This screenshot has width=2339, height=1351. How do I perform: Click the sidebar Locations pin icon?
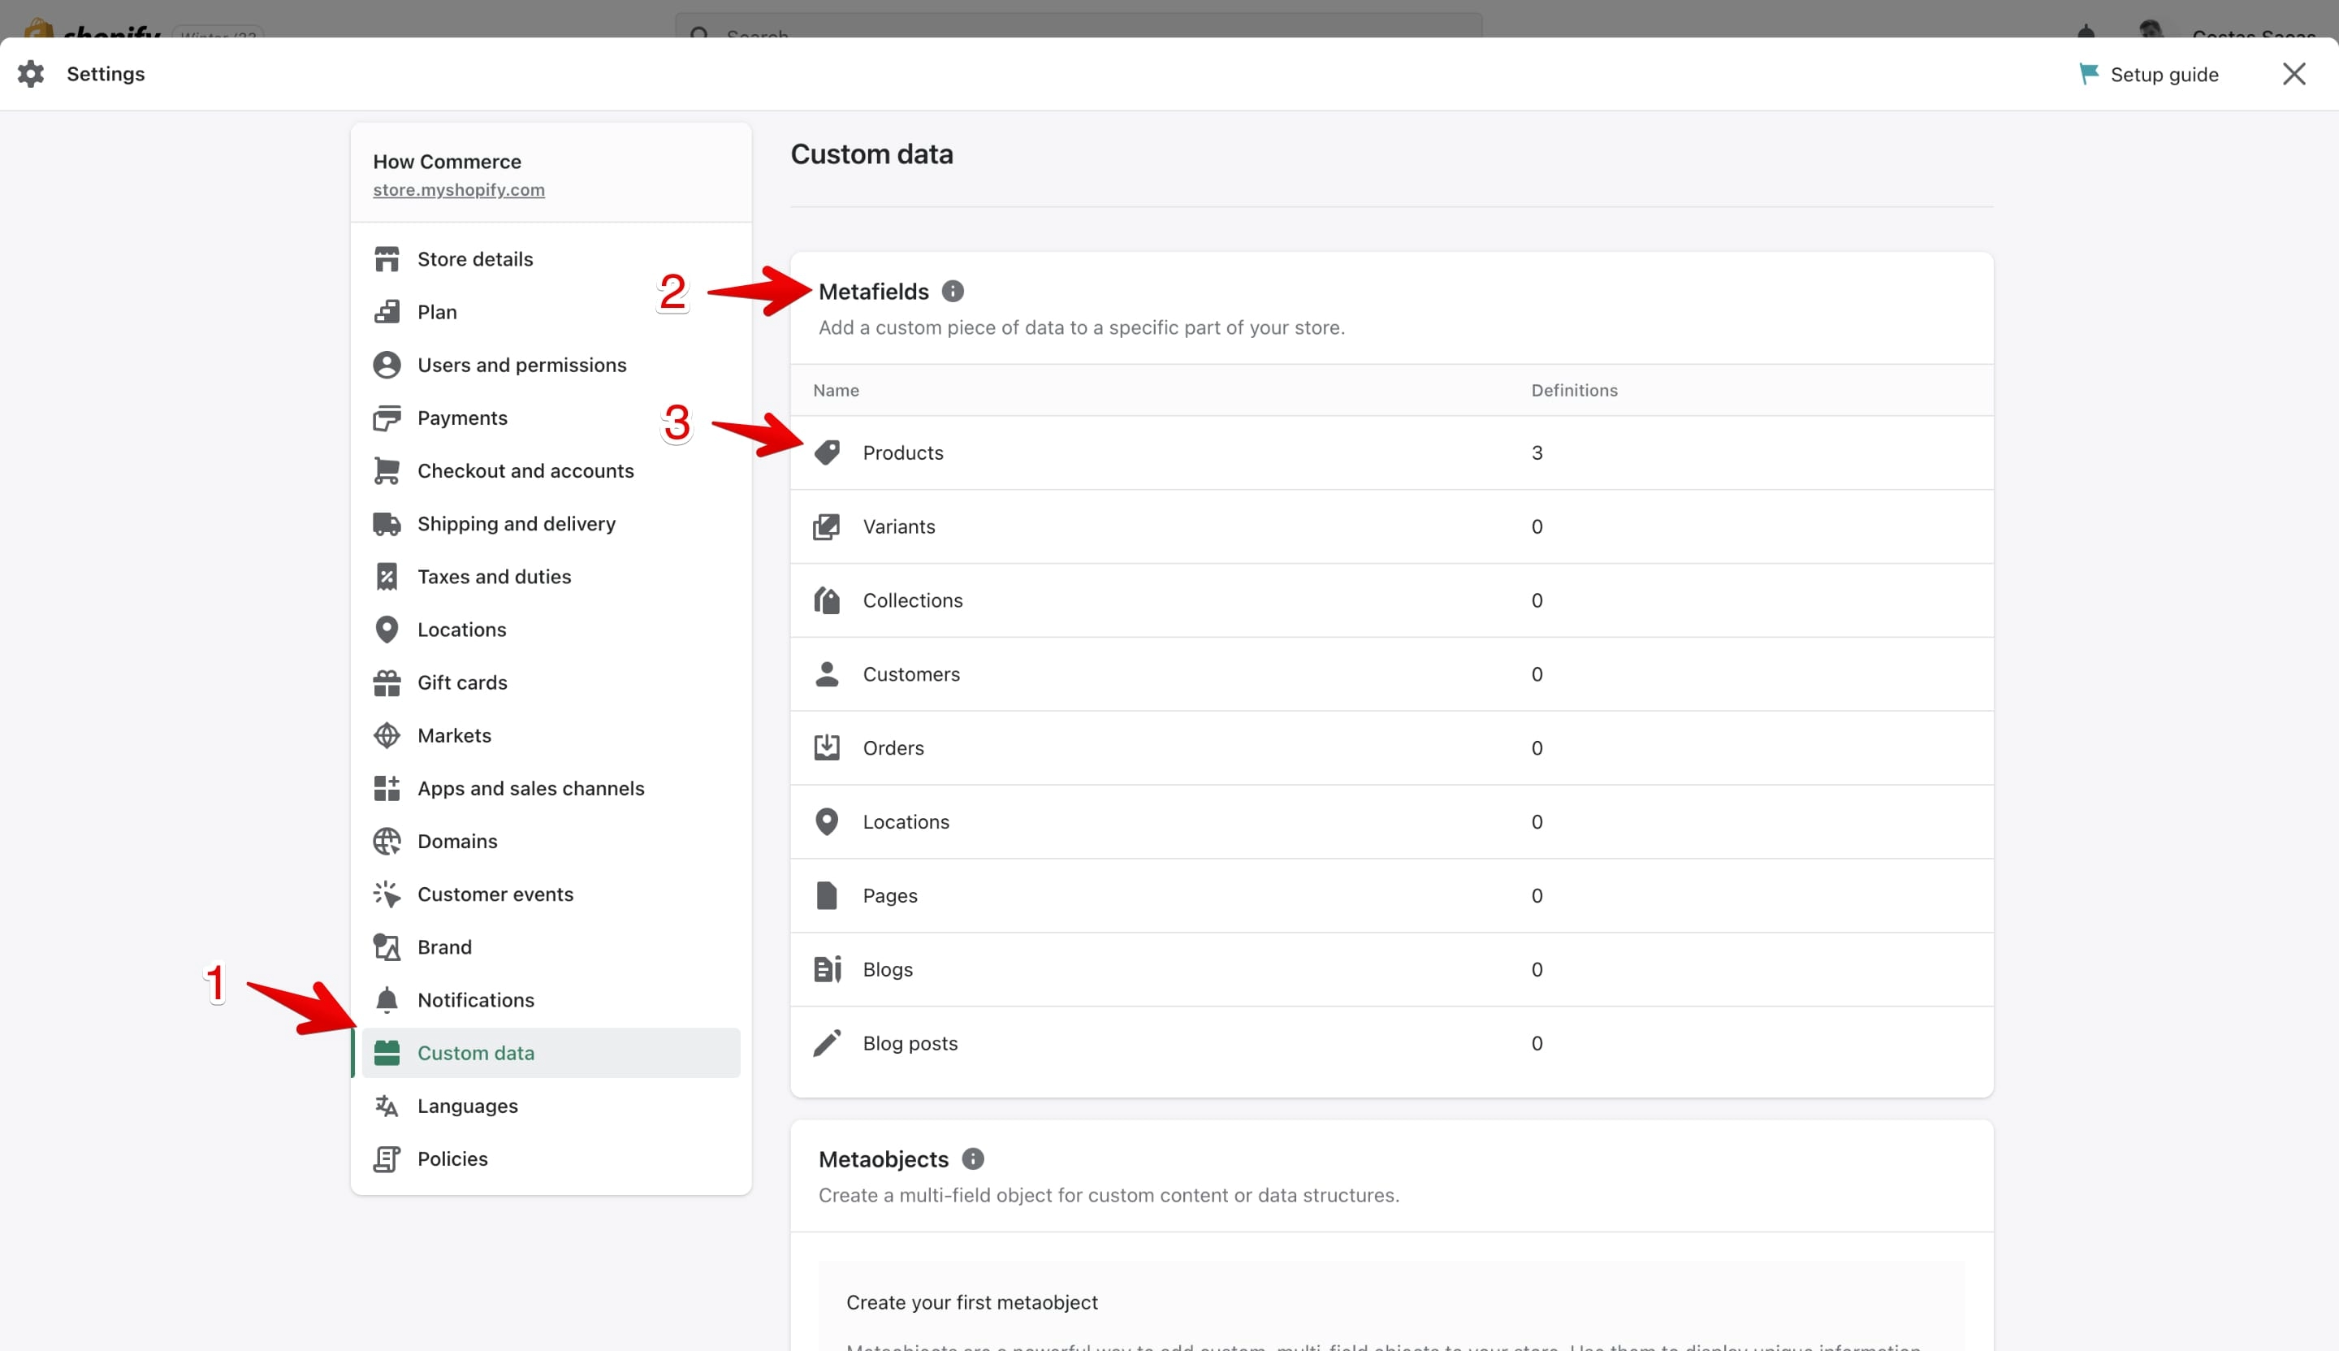pyautogui.click(x=387, y=630)
